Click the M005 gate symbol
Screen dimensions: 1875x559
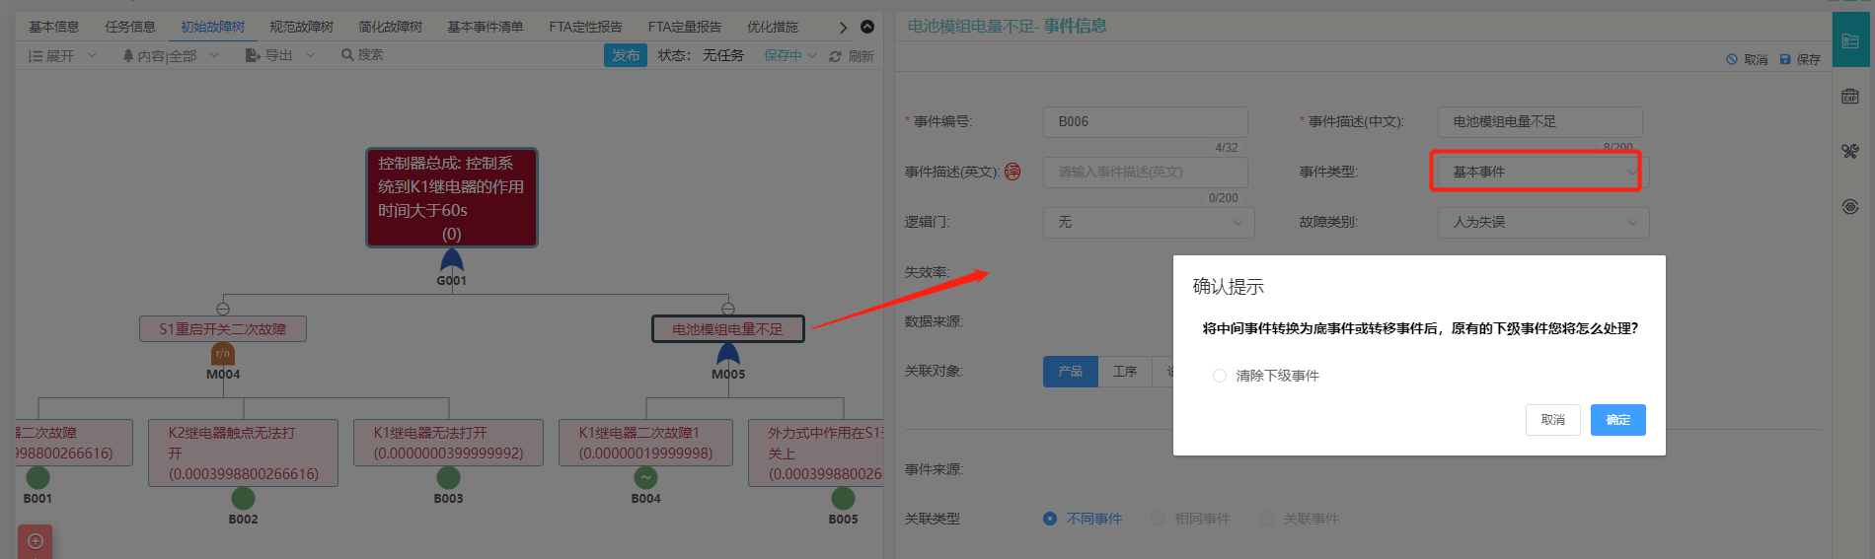coord(728,354)
